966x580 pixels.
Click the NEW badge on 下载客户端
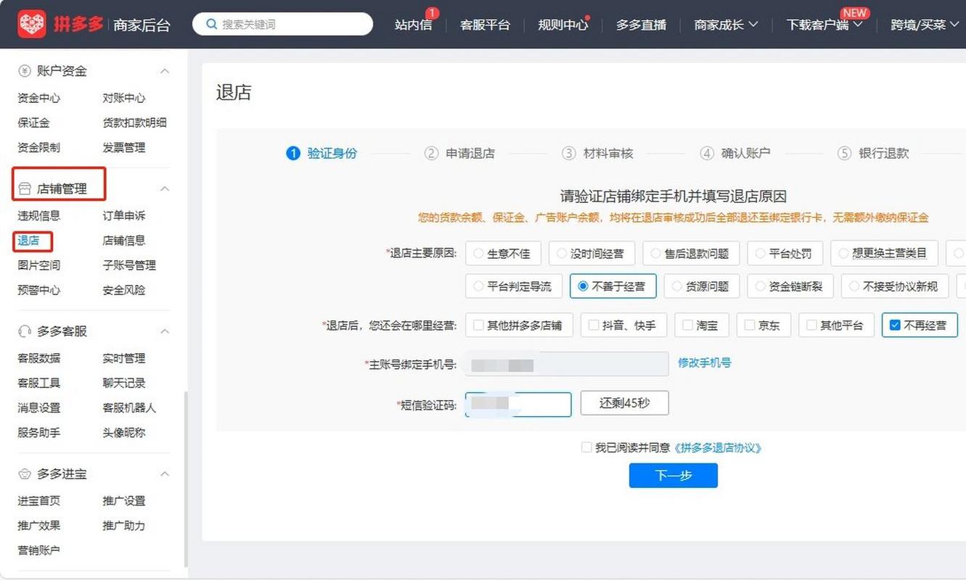pos(855,12)
